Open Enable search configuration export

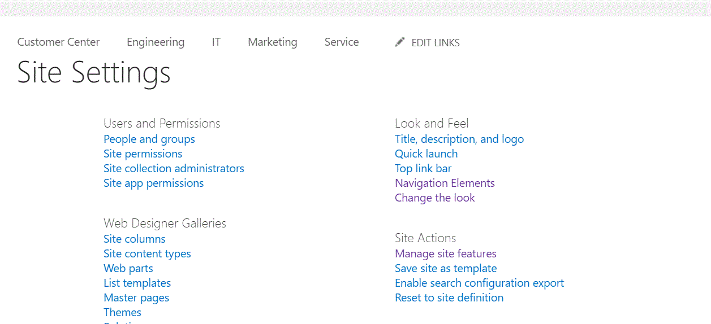[x=480, y=283]
